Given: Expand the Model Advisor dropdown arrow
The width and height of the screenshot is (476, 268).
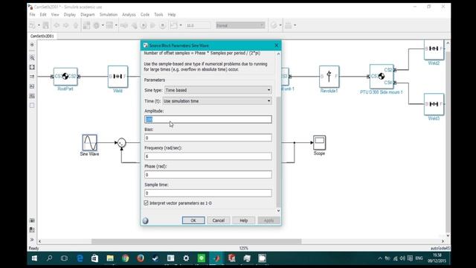Looking at the screenshot, I should pyautogui.click(x=280, y=25).
